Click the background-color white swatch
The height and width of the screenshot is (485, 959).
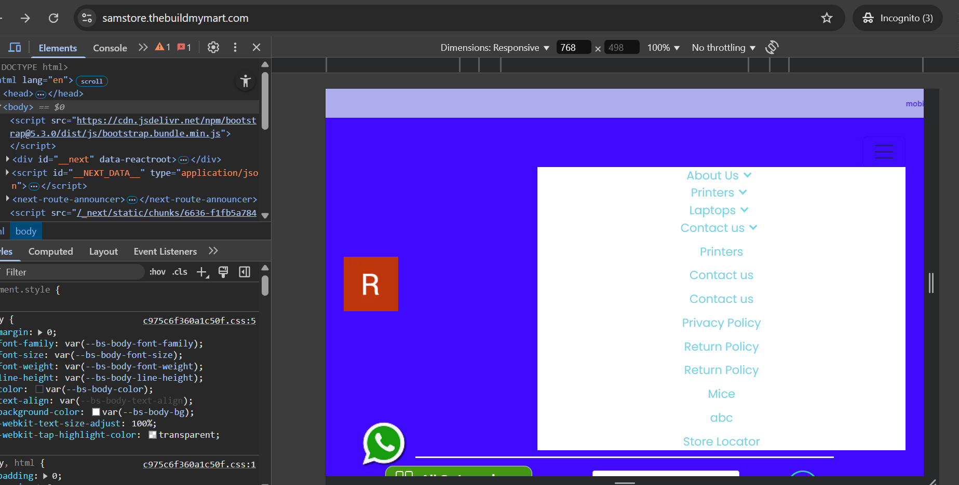96,412
